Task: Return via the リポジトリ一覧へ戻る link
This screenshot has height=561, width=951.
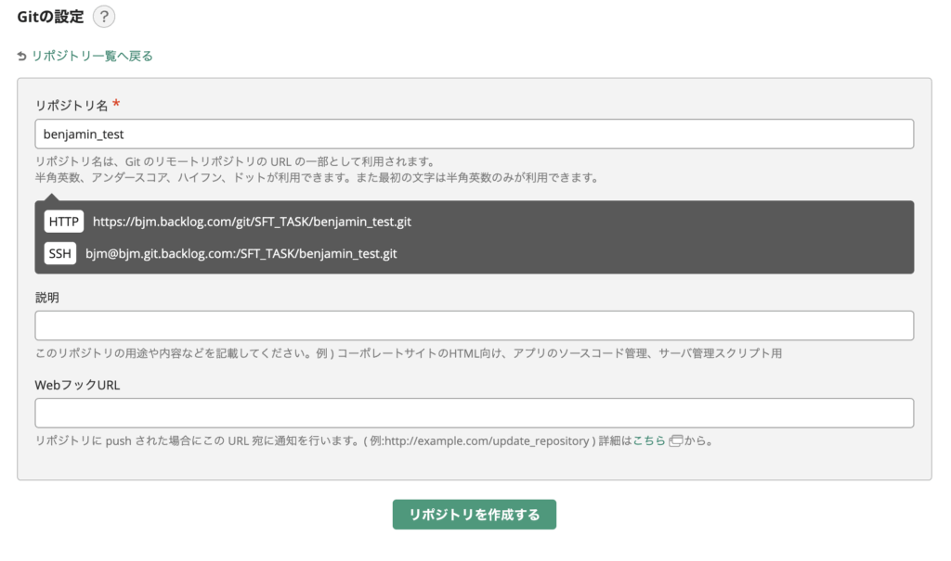Action: coord(92,56)
